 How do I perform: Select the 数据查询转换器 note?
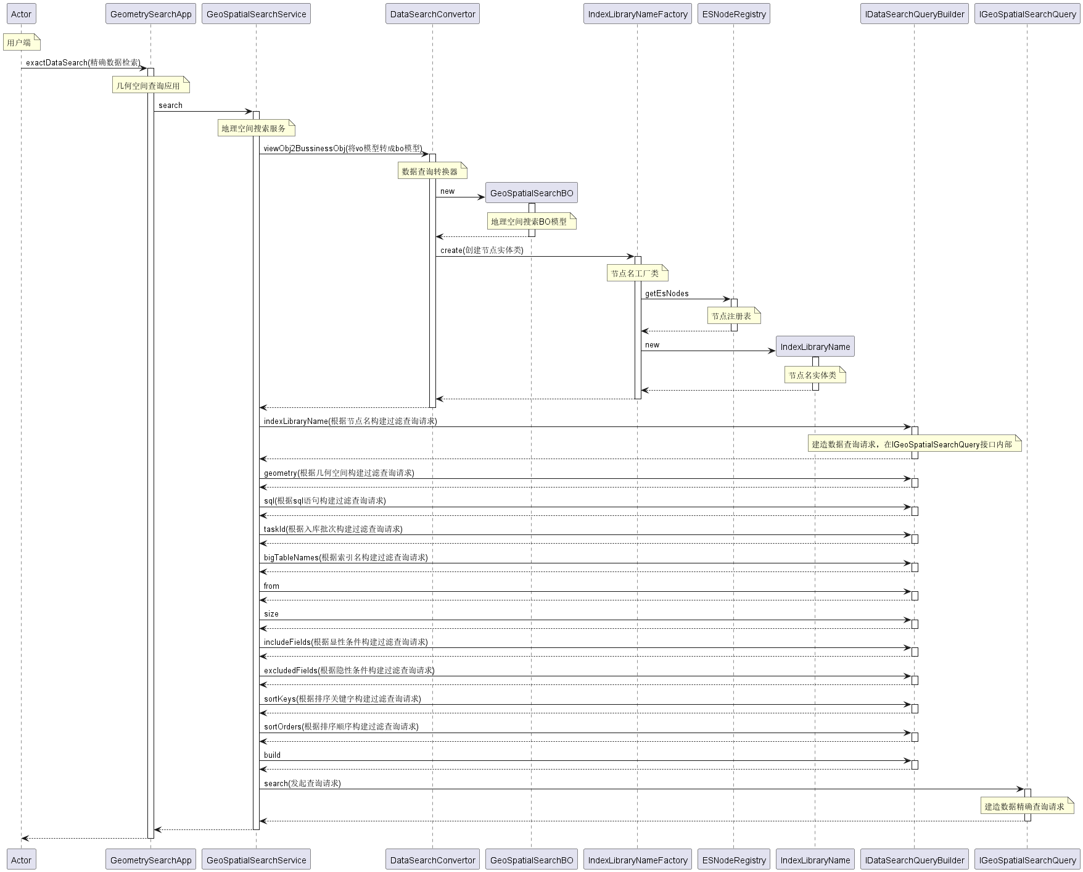(432, 172)
